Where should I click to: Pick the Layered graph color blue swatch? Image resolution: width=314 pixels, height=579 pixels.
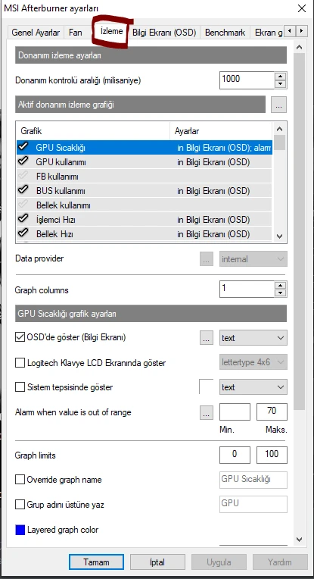[20, 530]
